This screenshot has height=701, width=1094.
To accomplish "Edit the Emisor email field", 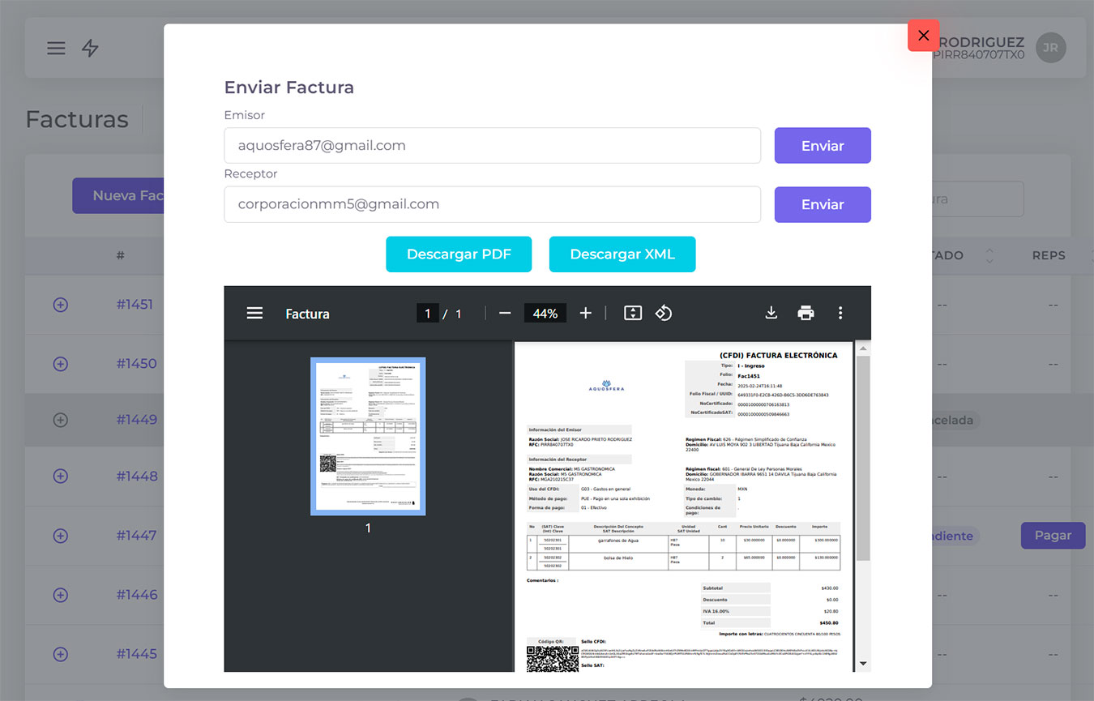I will coord(492,146).
